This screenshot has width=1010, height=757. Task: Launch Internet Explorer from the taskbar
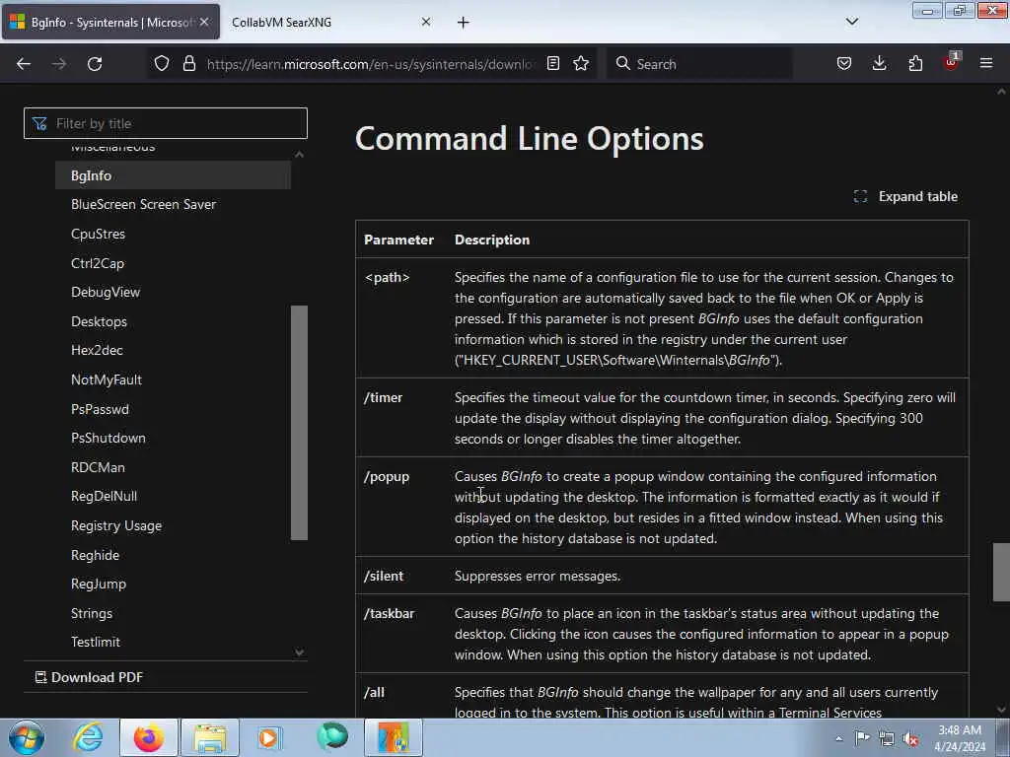tap(88, 737)
